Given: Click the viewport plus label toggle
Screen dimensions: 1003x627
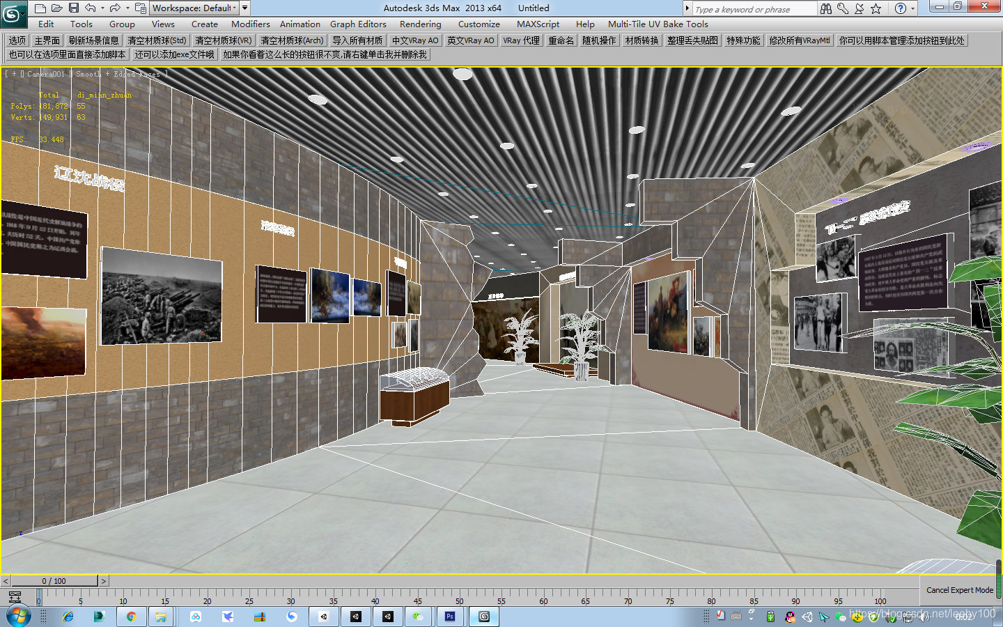Looking at the screenshot, I should point(14,74).
